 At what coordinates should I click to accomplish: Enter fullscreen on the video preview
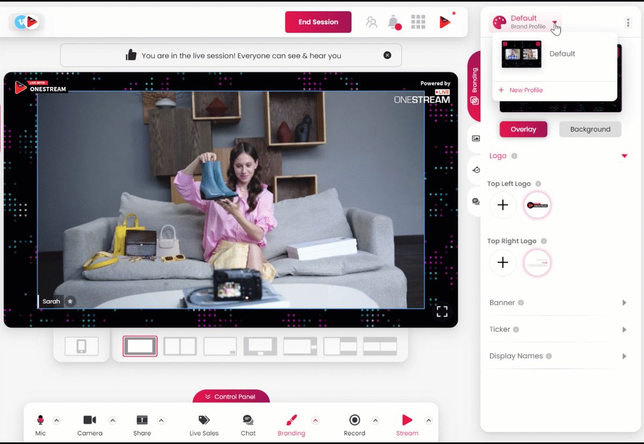tap(442, 311)
